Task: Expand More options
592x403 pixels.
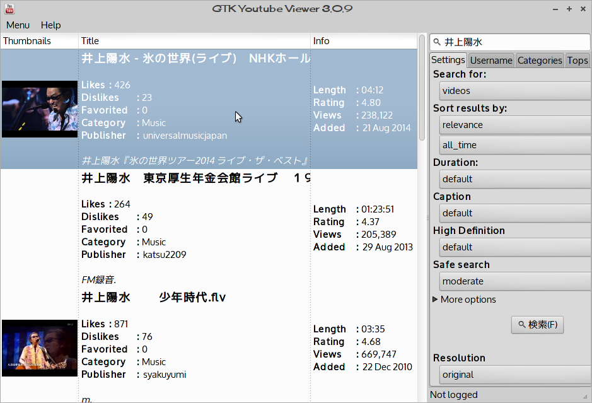Action: pyautogui.click(x=464, y=300)
